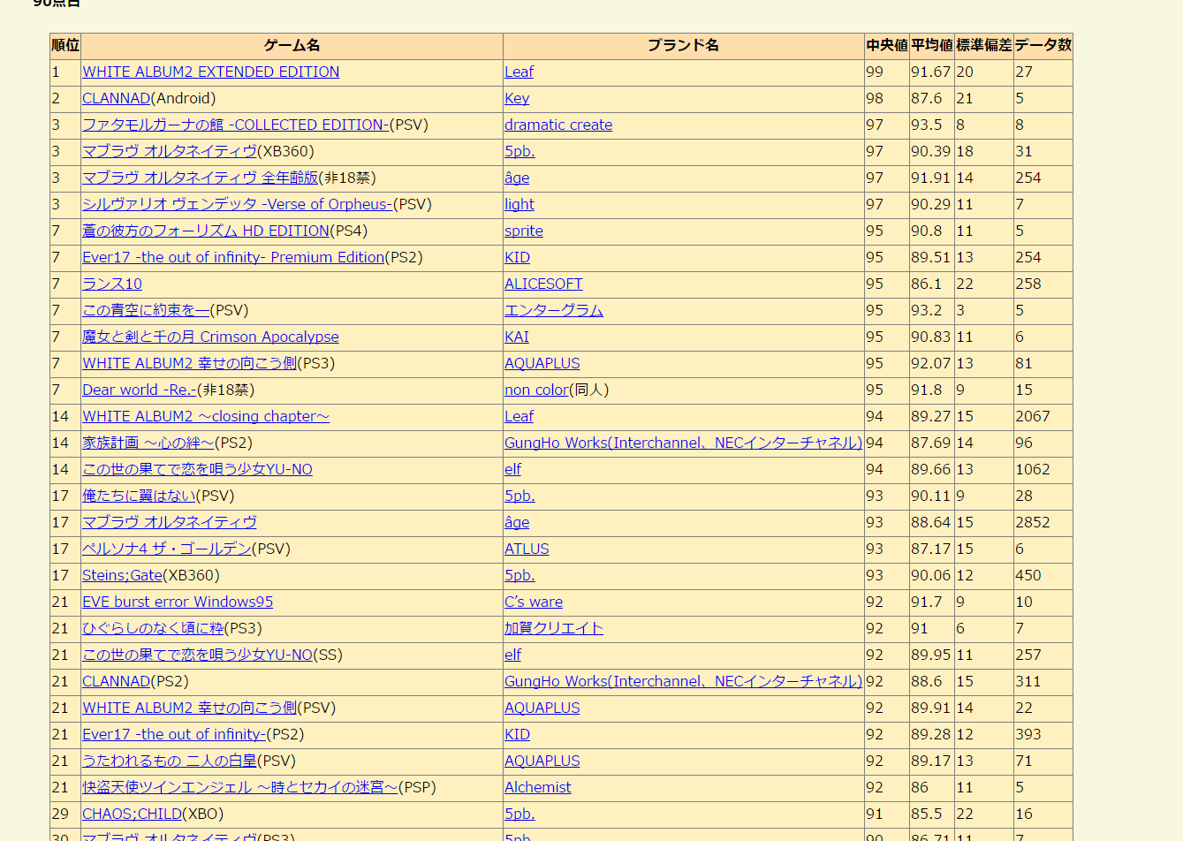1183x841 pixels.
Task: Visit the sprite brand page
Action: (x=523, y=231)
